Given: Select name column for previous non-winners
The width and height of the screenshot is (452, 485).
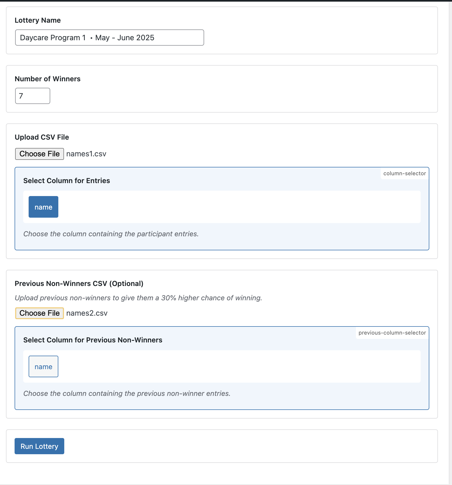Looking at the screenshot, I should point(43,366).
